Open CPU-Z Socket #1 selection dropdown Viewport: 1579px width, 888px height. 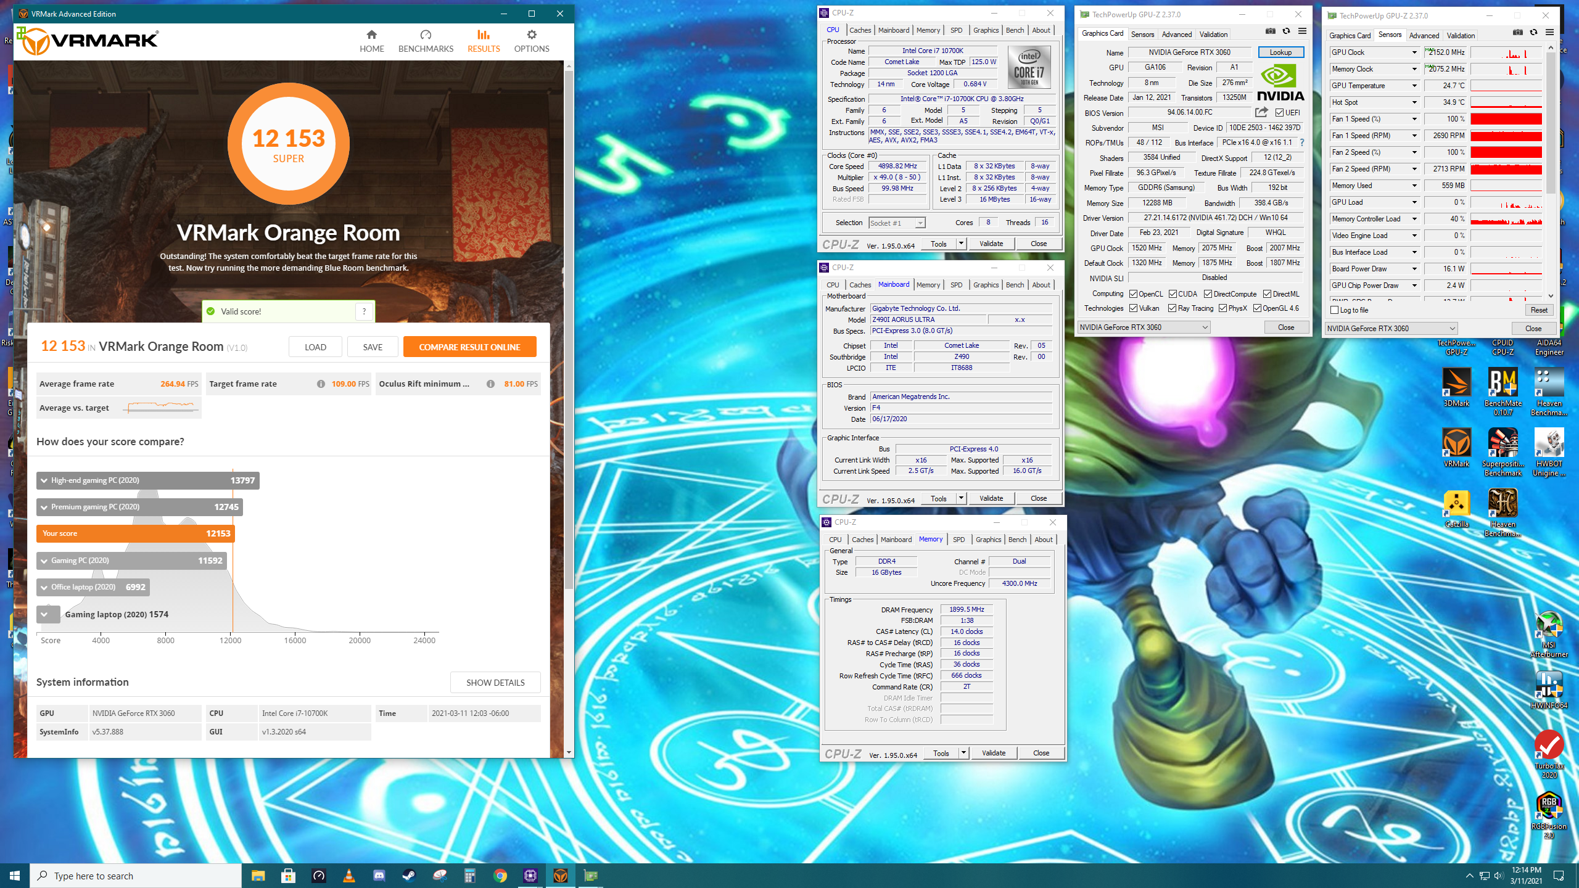point(897,223)
